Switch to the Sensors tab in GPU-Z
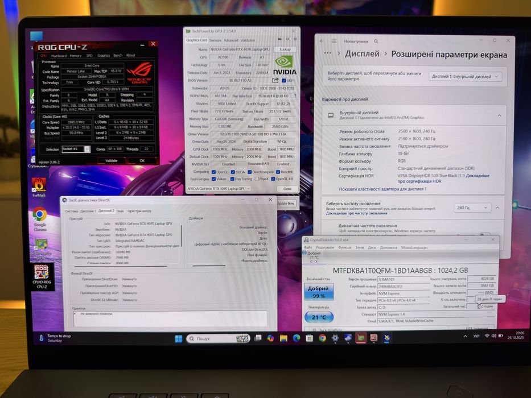Viewport: 531px width, 398px height. click(x=215, y=40)
